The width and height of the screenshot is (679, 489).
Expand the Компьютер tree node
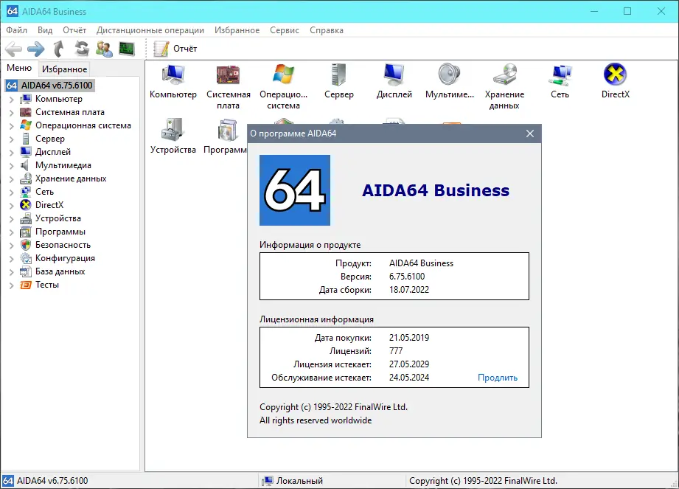pos(12,99)
